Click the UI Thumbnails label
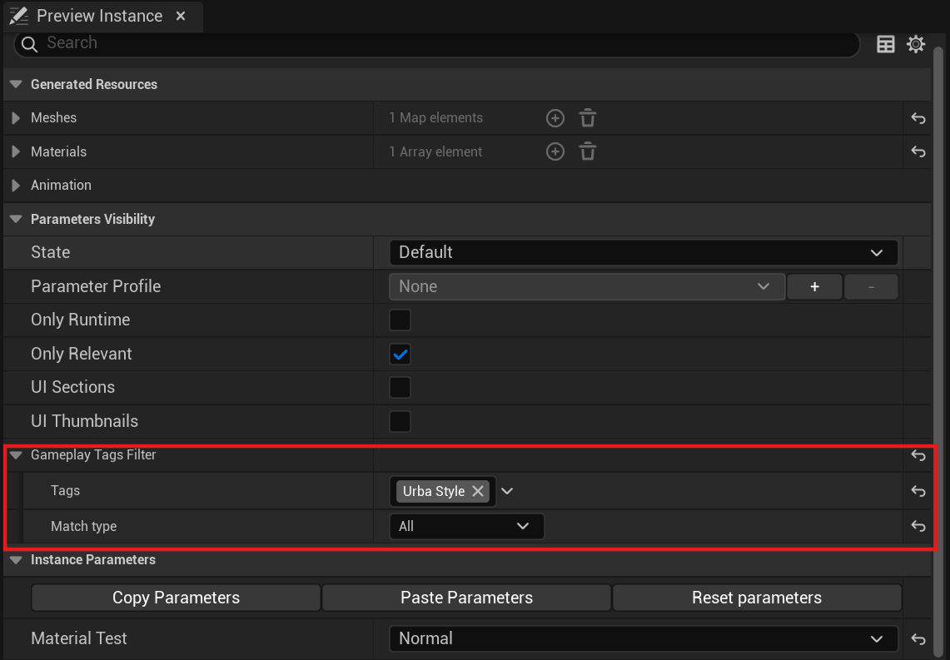Screen dimensions: 950x660 pos(84,421)
